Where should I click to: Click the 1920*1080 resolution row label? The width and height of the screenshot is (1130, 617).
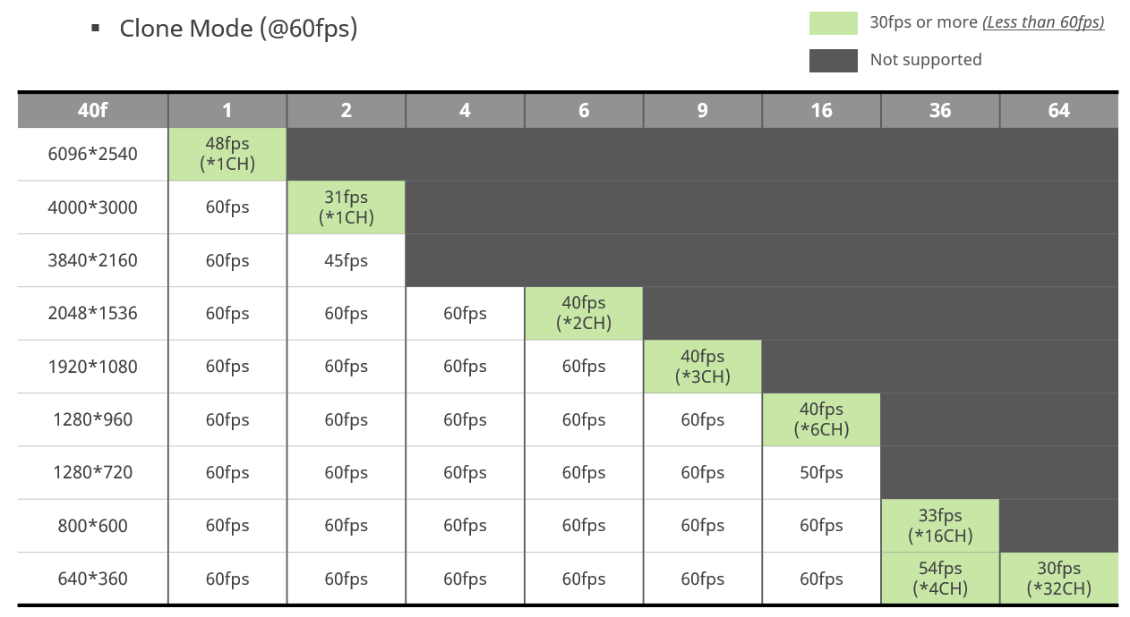92,367
